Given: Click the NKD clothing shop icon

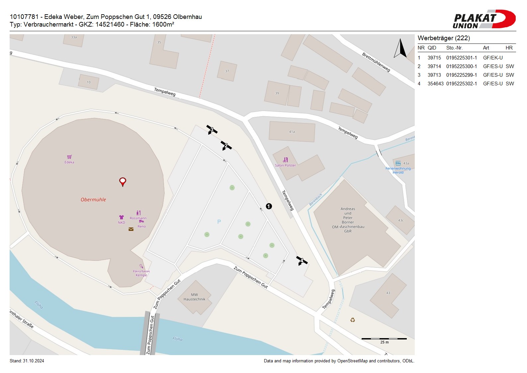Looking at the screenshot, I should pyautogui.click(x=122, y=218).
